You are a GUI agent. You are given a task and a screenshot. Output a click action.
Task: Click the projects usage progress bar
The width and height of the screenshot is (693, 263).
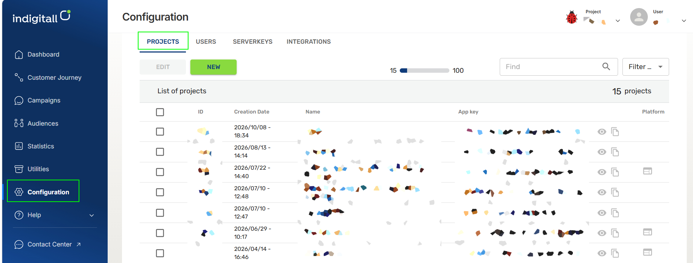[x=424, y=71]
